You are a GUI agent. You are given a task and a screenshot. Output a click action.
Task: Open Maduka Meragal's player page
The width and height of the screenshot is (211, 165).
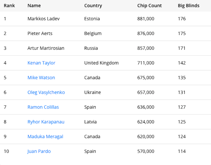pos(45,136)
